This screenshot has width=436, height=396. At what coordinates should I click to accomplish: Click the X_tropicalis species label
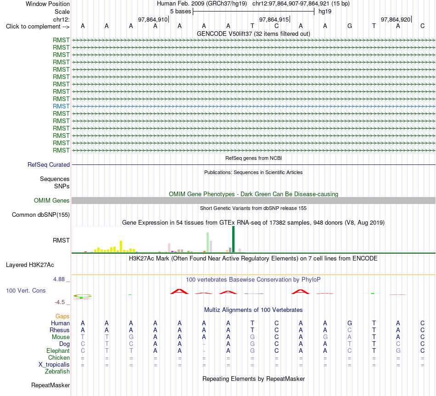pos(54,365)
